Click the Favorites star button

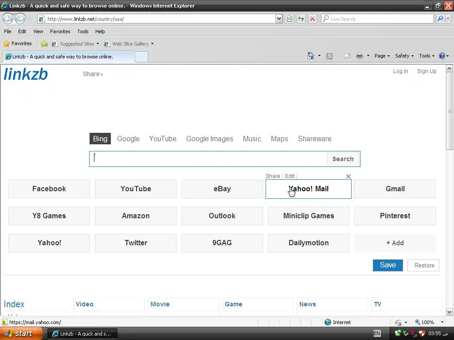coord(17,44)
